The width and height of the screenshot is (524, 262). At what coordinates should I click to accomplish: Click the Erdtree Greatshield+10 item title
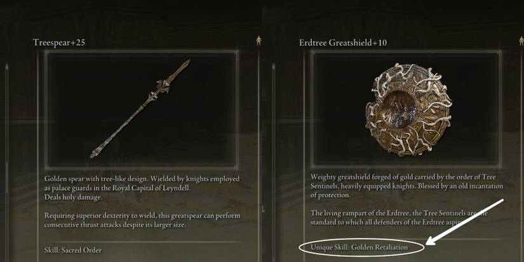coord(343,43)
